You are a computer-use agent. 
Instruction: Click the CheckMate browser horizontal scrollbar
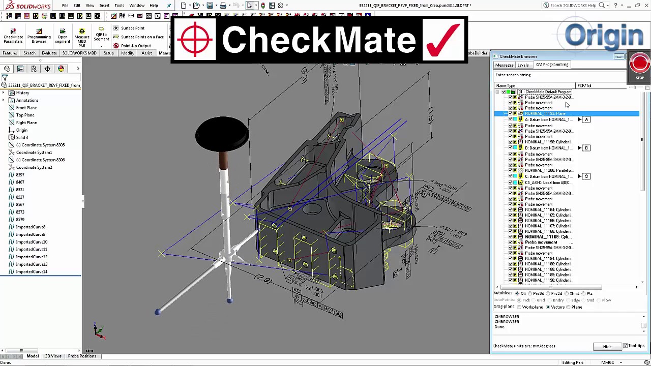point(550,287)
